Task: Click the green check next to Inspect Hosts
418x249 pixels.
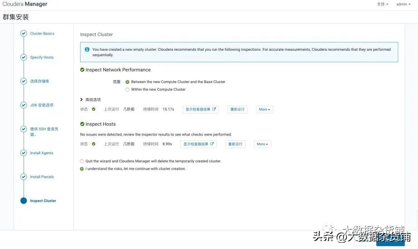Action: tap(82, 124)
